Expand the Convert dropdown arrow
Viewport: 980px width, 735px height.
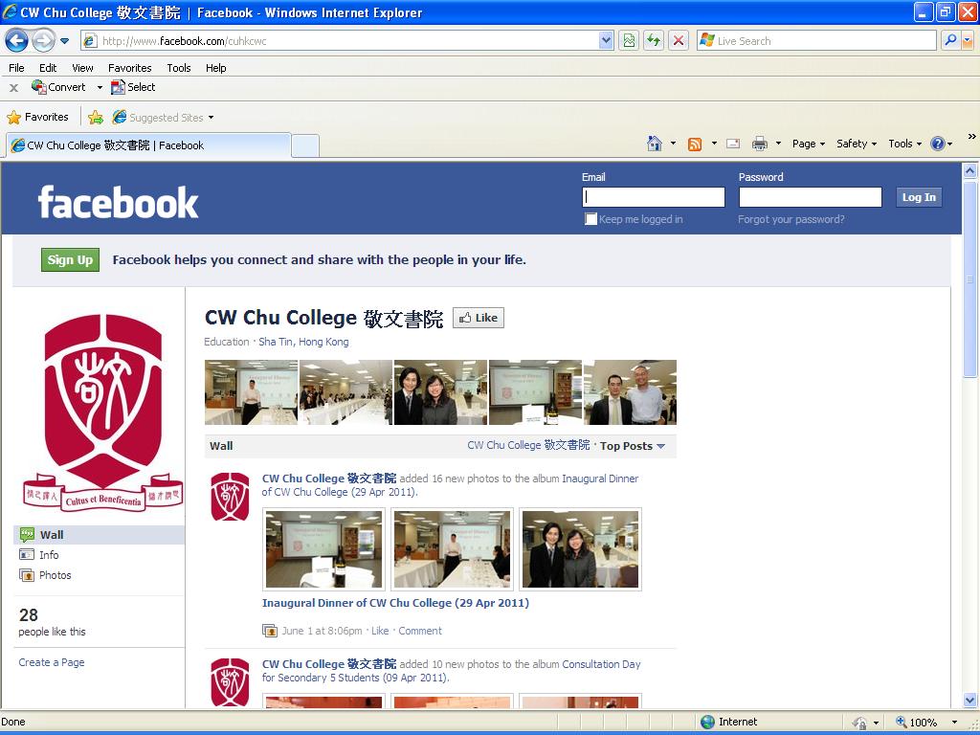click(x=100, y=87)
